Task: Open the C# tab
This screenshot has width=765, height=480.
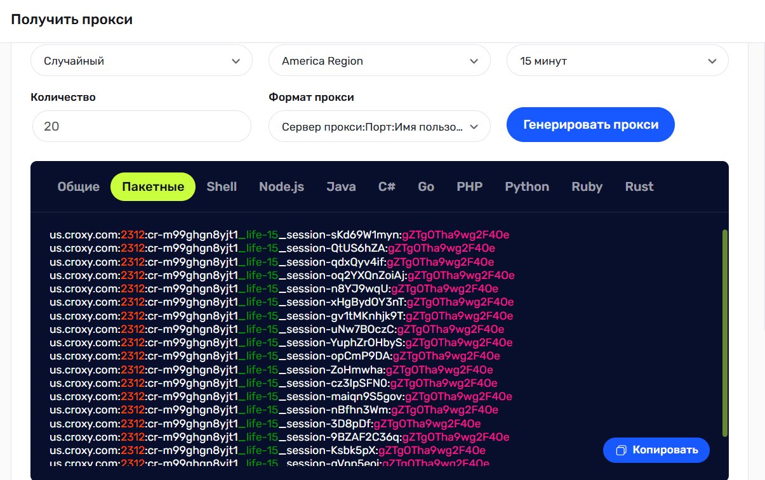Action: pyautogui.click(x=387, y=186)
